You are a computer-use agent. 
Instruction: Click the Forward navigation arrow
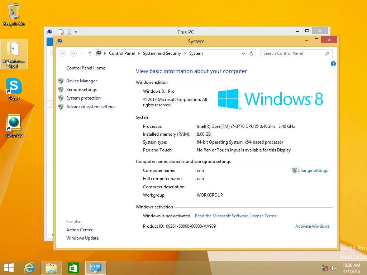(x=73, y=53)
